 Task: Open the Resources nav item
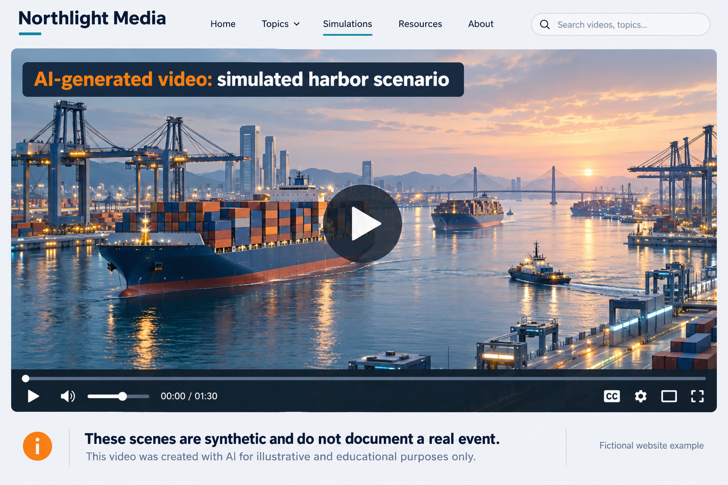point(420,24)
